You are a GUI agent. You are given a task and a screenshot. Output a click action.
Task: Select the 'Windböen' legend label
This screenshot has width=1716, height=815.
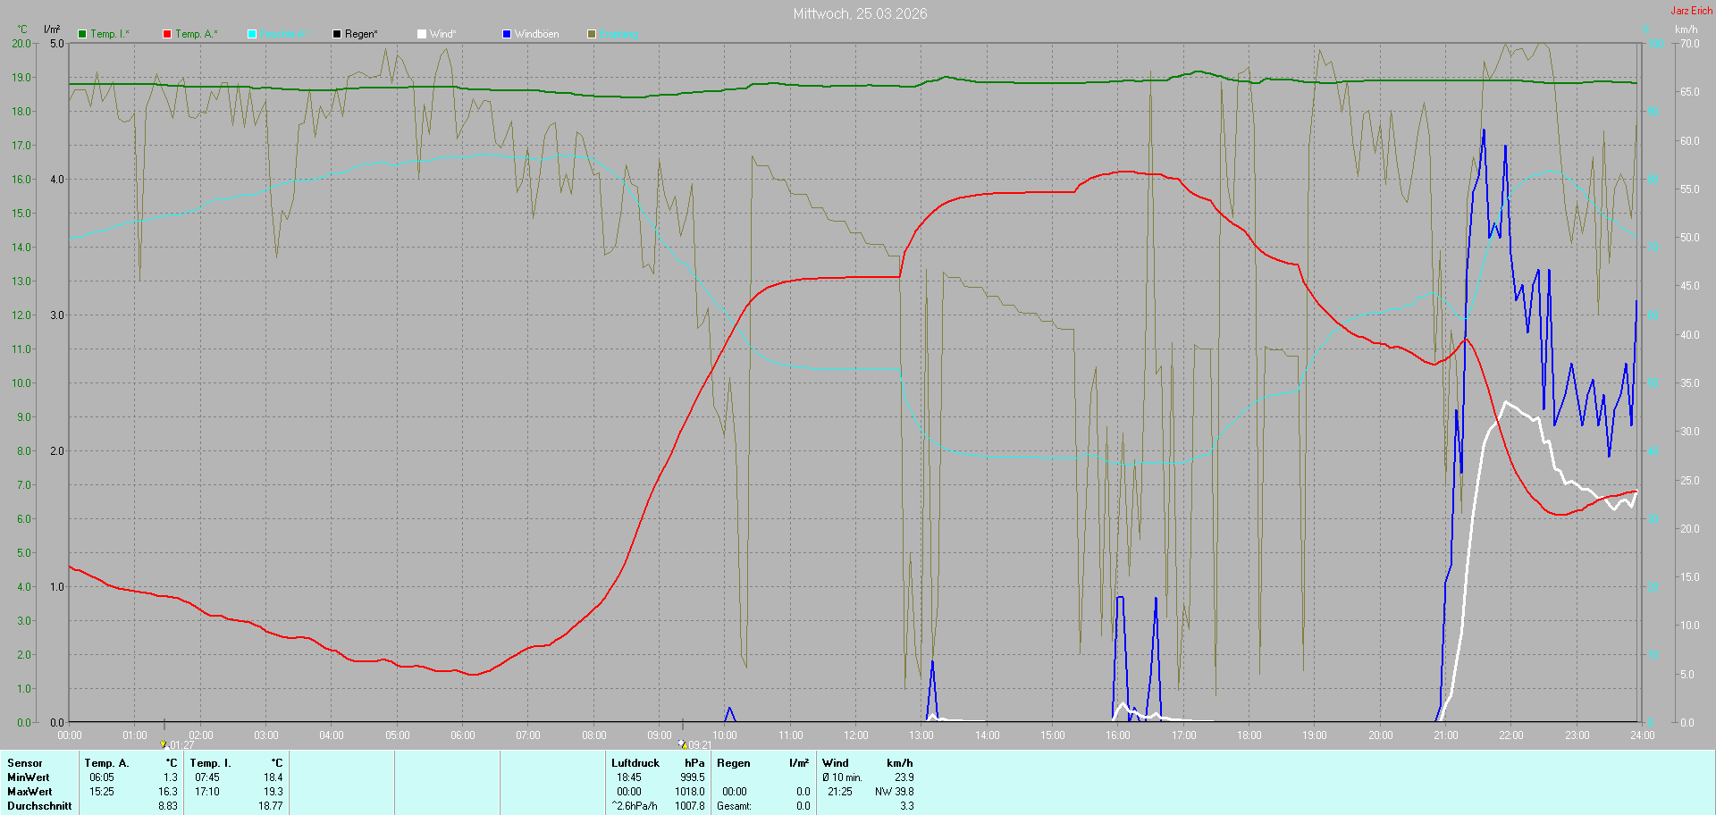(537, 34)
